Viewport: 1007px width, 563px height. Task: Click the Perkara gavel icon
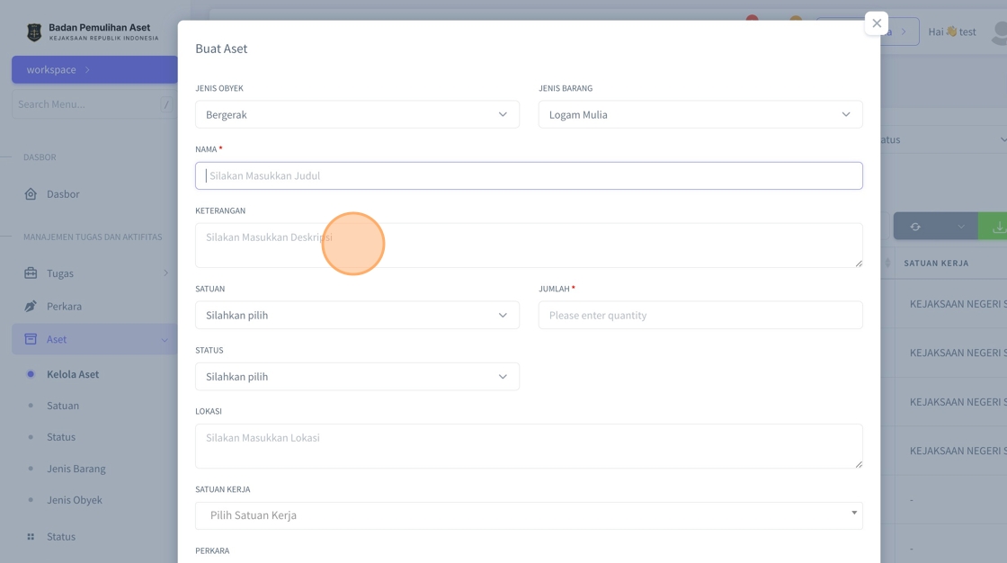click(x=31, y=307)
